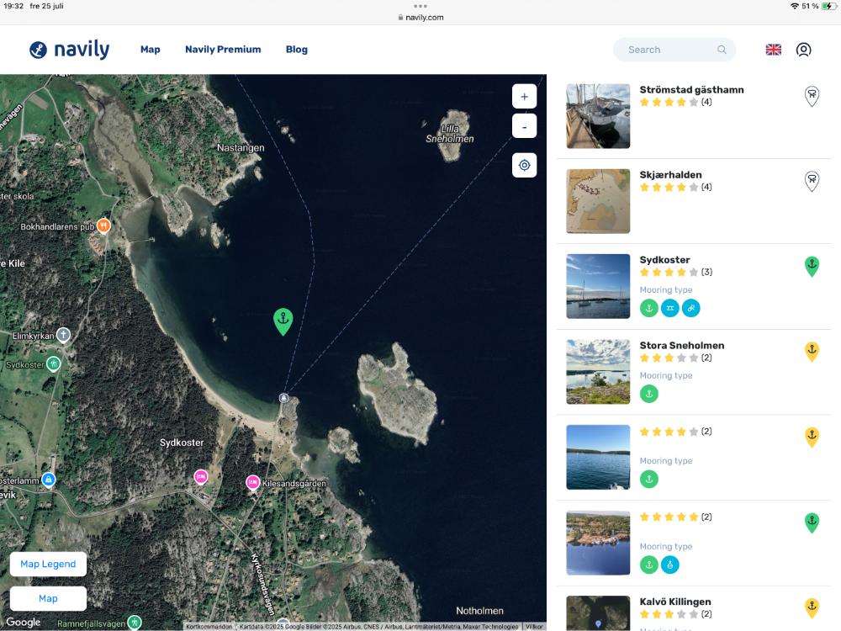Image resolution: width=841 pixels, height=631 pixels.
Task: Click Sydkoster blue second mooring icon
Action: [x=670, y=308]
